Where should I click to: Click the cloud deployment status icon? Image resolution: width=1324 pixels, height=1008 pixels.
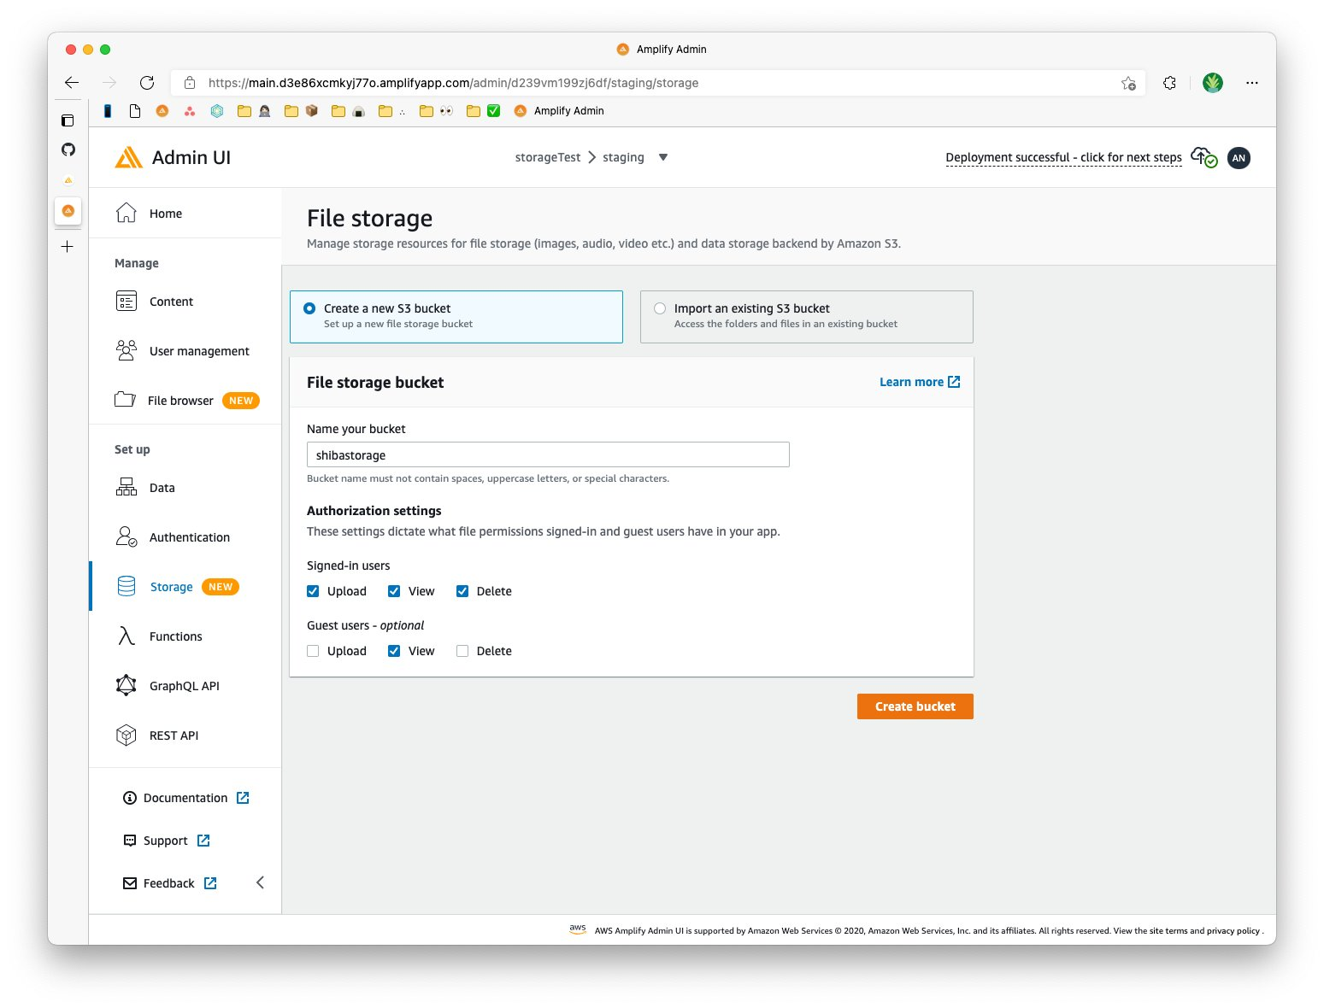click(1203, 157)
